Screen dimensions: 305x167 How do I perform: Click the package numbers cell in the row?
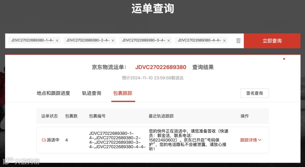pyautogui.click(x=117, y=140)
